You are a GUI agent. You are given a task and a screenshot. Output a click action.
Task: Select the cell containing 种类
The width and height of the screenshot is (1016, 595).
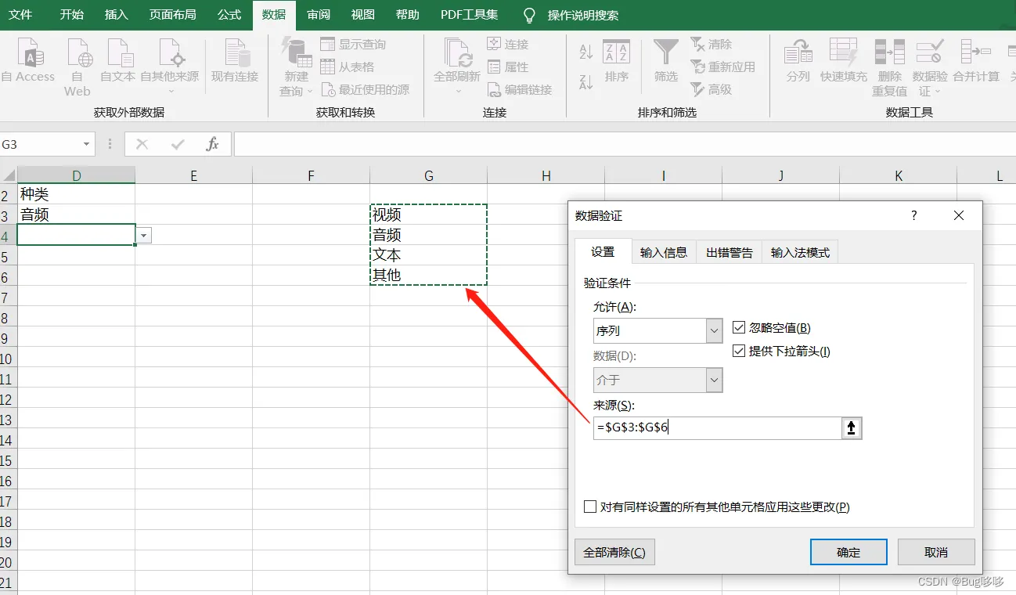pyautogui.click(x=76, y=194)
